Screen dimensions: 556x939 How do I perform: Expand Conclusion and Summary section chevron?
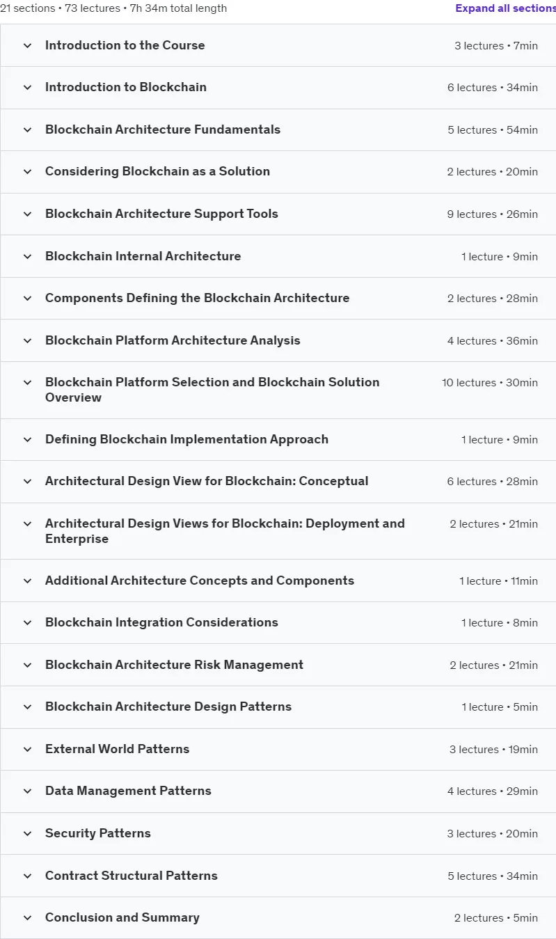coord(28,917)
